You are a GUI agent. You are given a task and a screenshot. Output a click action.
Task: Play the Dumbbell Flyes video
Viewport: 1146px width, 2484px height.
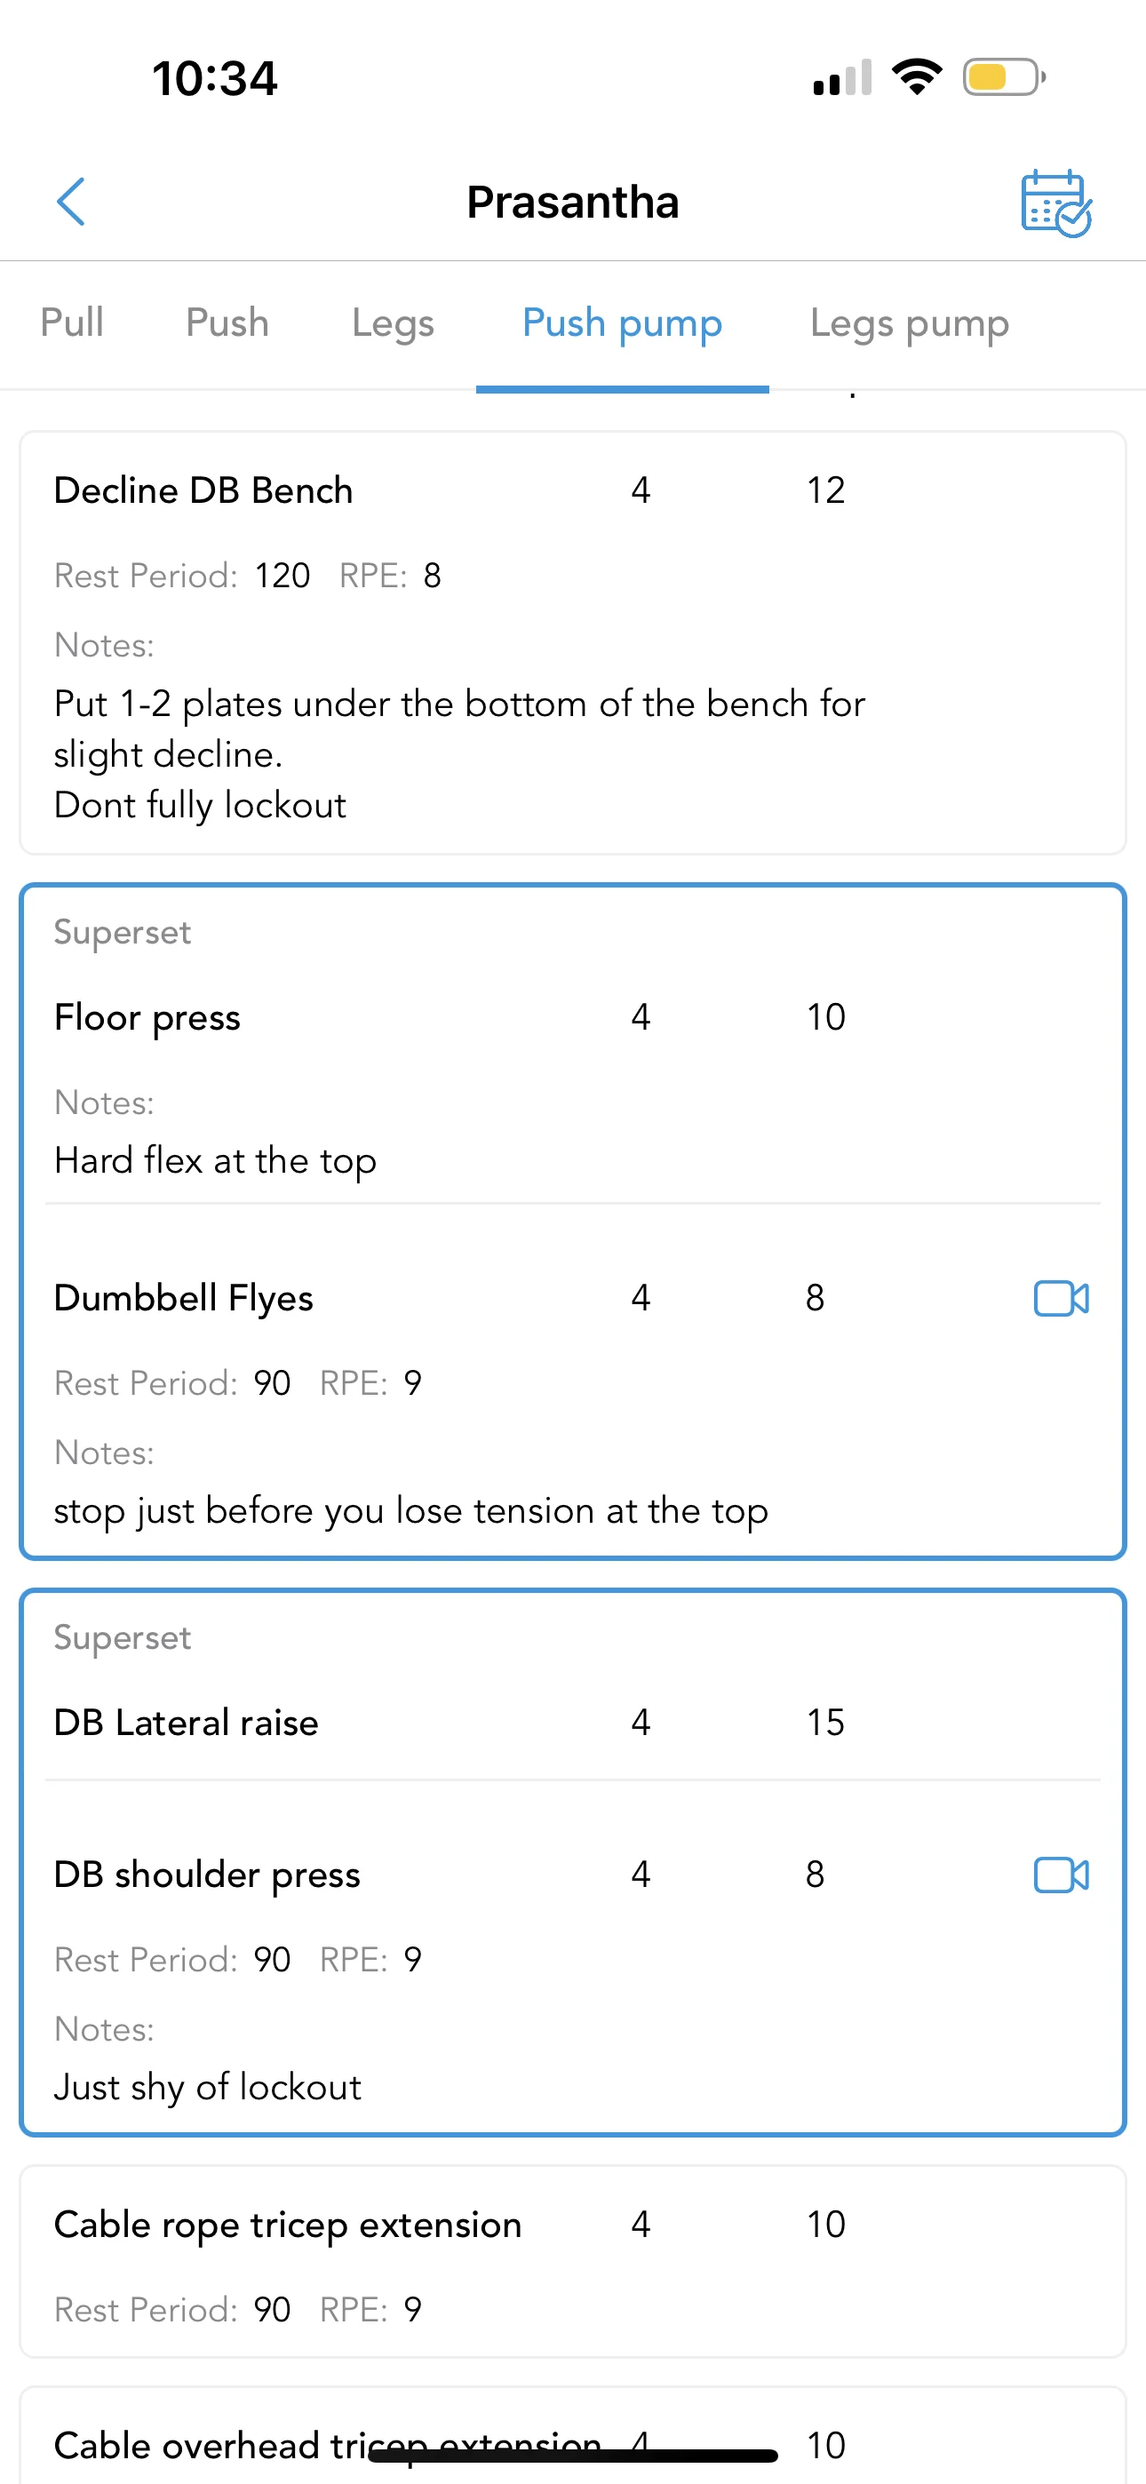(1060, 1298)
